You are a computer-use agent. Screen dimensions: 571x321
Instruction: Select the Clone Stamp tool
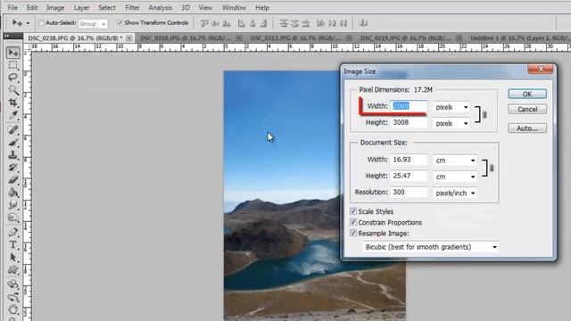(13, 154)
